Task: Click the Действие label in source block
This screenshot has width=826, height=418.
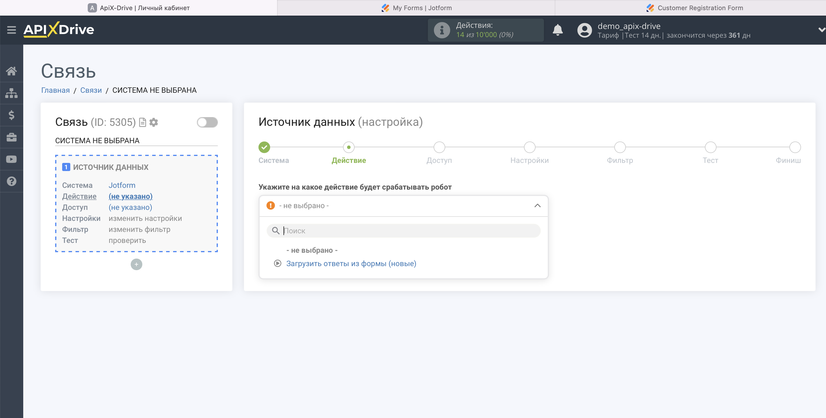Action: (x=79, y=196)
